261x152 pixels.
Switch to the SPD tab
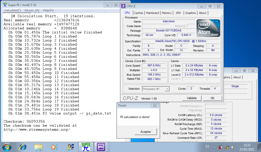[178, 13]
